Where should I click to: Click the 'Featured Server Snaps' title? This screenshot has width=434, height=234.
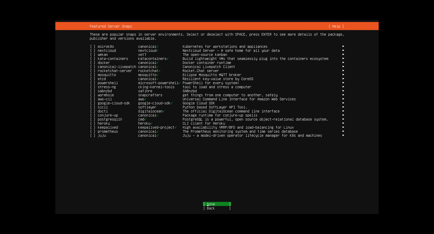point(111,26)
